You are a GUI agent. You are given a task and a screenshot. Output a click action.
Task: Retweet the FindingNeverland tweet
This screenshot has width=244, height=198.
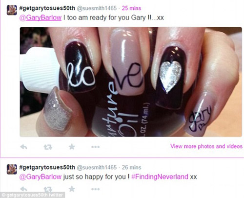pos(48,189)
